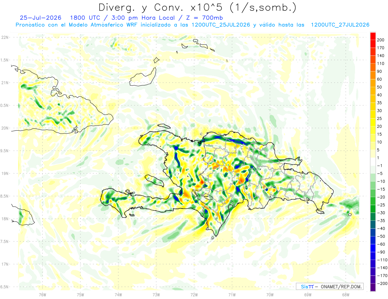Click the red swatch above the 200 label
The width and height of the screenshot is (388, 299).
coord(373,36)
